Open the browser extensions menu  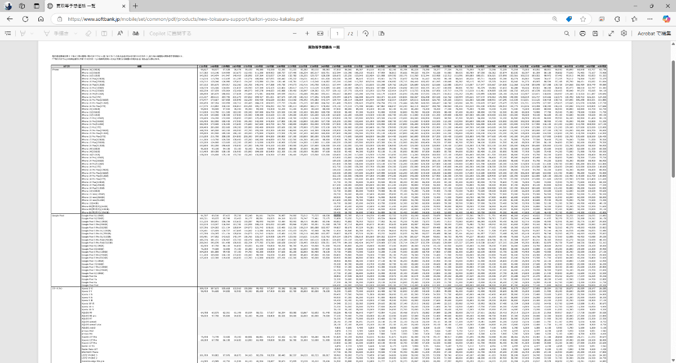[x=617, y=19]
